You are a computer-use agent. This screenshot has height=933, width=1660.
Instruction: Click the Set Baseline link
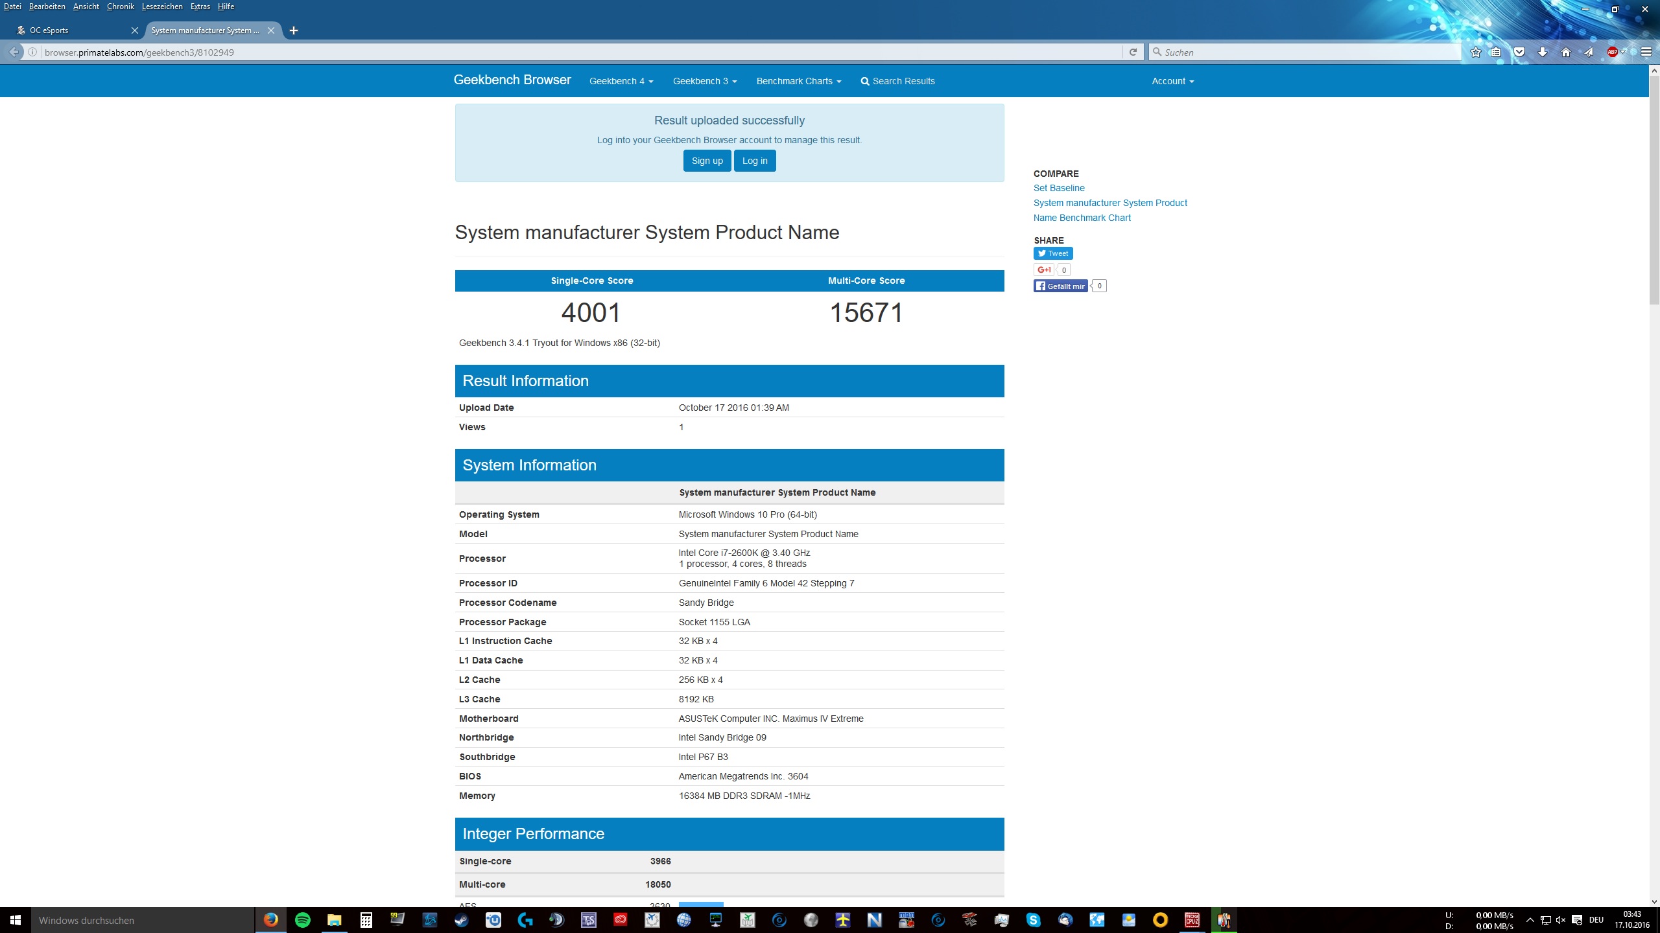pos(1059,188)
